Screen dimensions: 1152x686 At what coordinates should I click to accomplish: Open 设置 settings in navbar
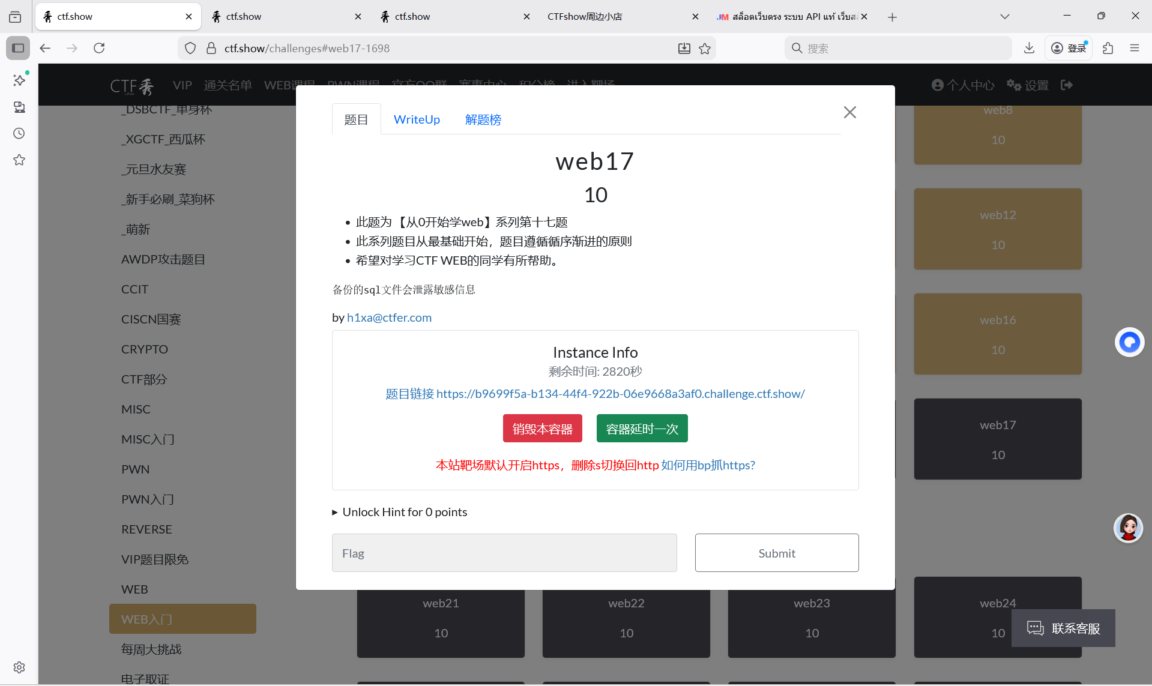click(1028, 85)
